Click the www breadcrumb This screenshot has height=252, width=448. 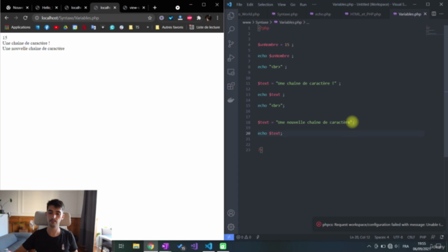point(246,22)
